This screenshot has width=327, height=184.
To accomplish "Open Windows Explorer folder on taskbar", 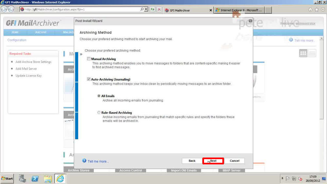I will (x=48, y=179).
